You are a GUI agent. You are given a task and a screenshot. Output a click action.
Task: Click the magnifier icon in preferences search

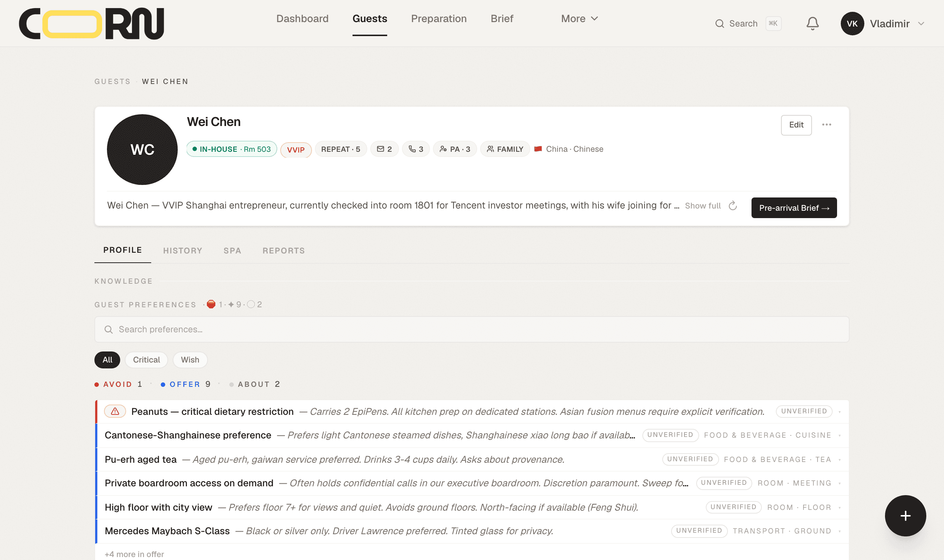click(108, 329)
